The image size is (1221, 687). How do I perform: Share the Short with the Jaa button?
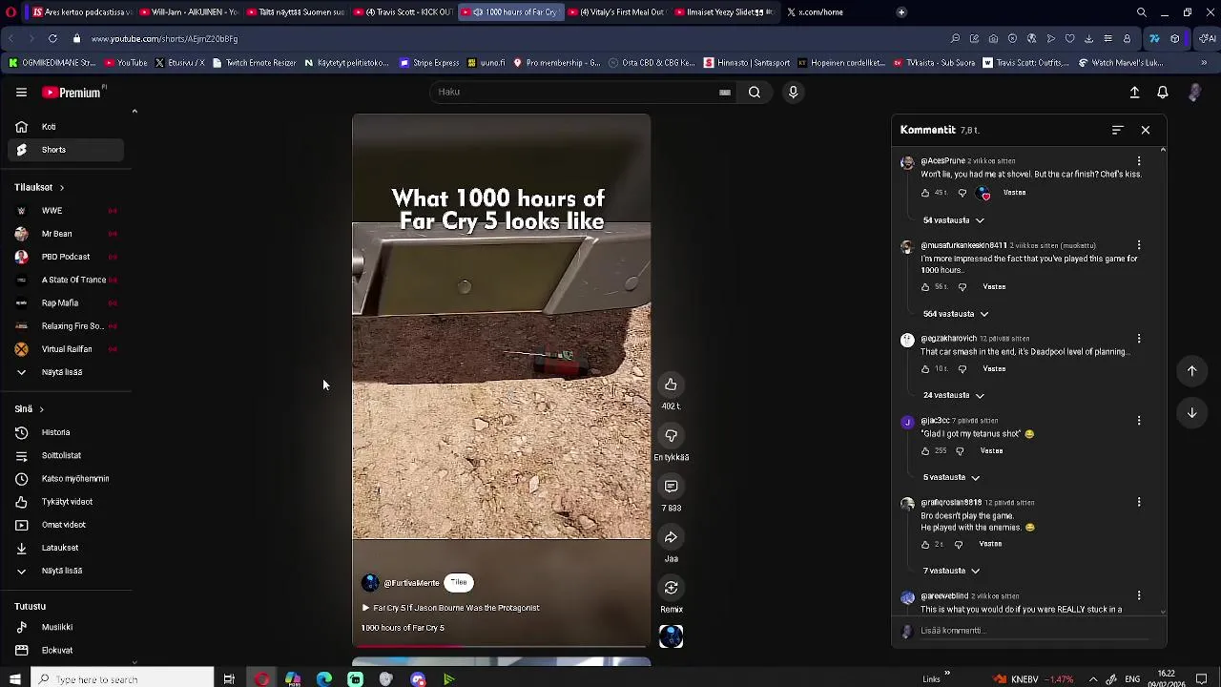tap(671, 537)
